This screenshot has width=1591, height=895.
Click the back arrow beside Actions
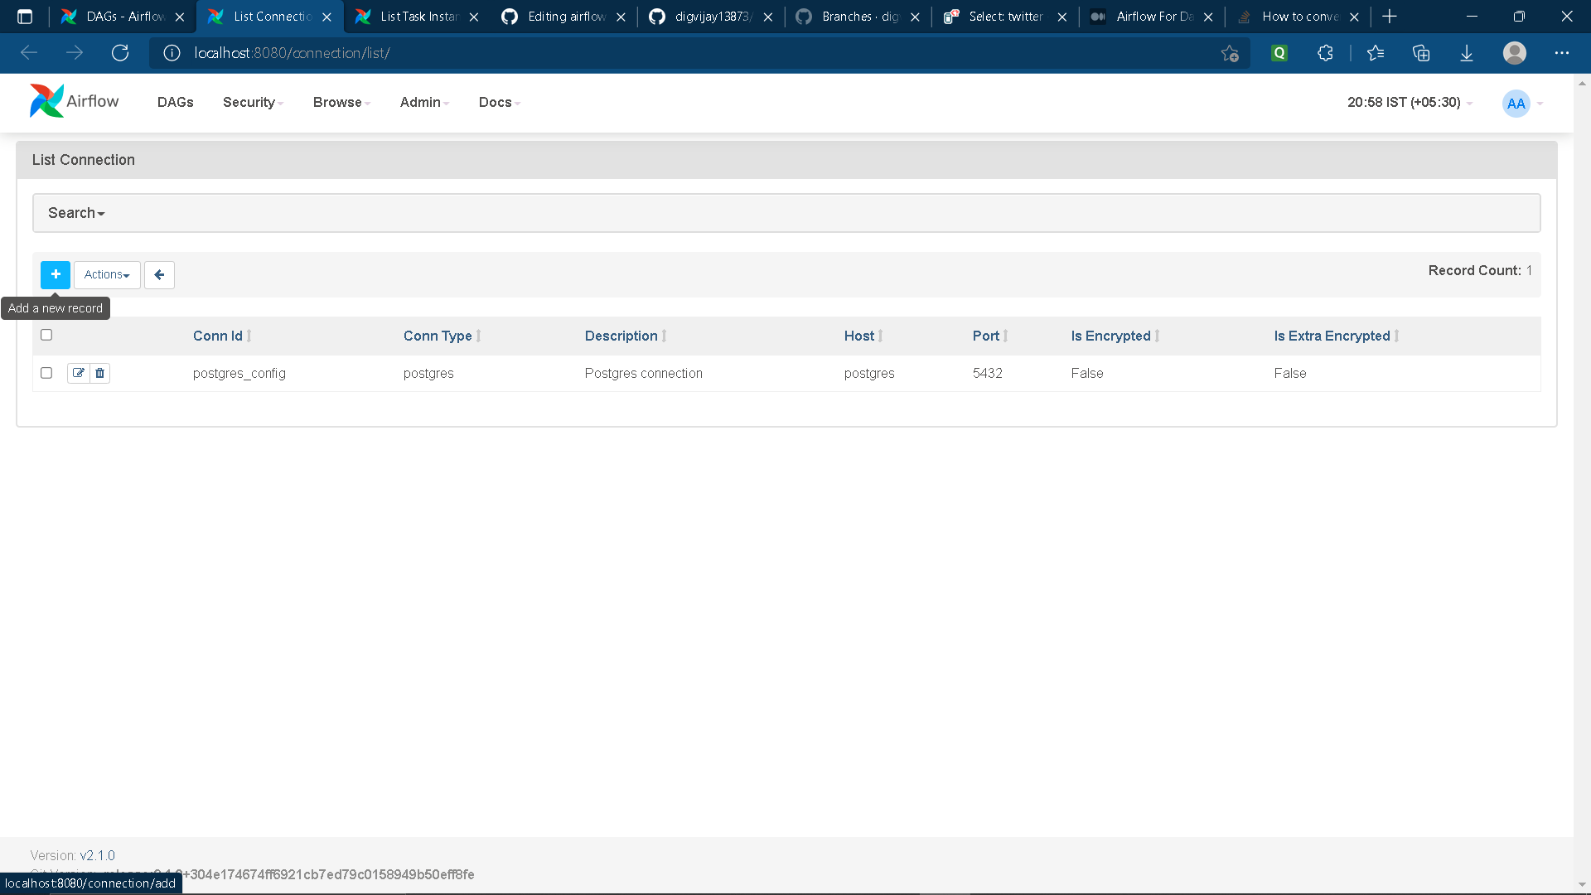(159, 274)
